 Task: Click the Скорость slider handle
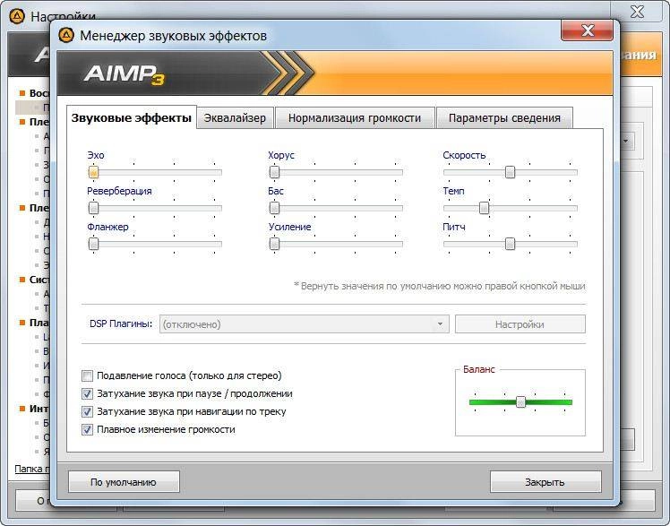pos(510,172)
